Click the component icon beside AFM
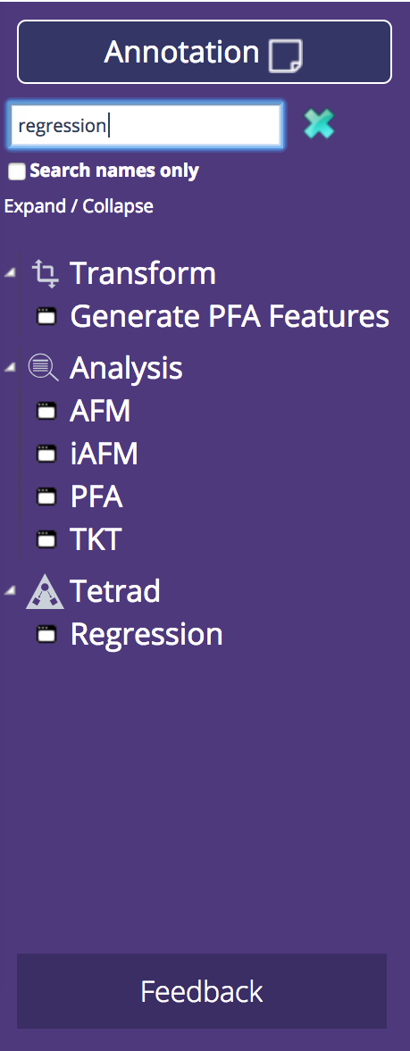This screenshot has height=1051, width=410. 46,410
